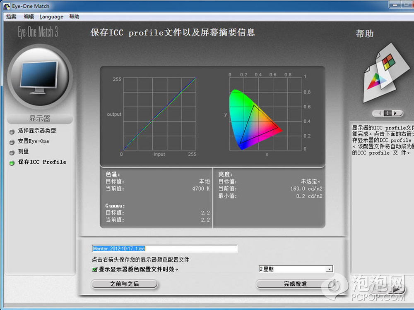Click the gamma input/output curve graph
Viewport: 414px width, 310px height.
(159, 114)
